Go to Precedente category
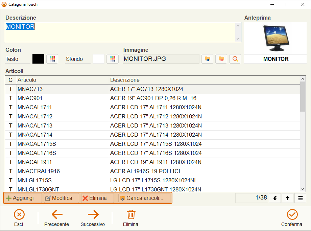This screenshot has width=311, height=231. (x=57, y=218)
